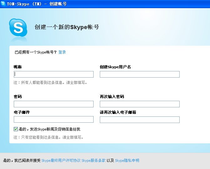The height and width of the screenshot is (169, 210).
Task: Focus the 电子邮件 email input field
Action: (x=54, y=119)
